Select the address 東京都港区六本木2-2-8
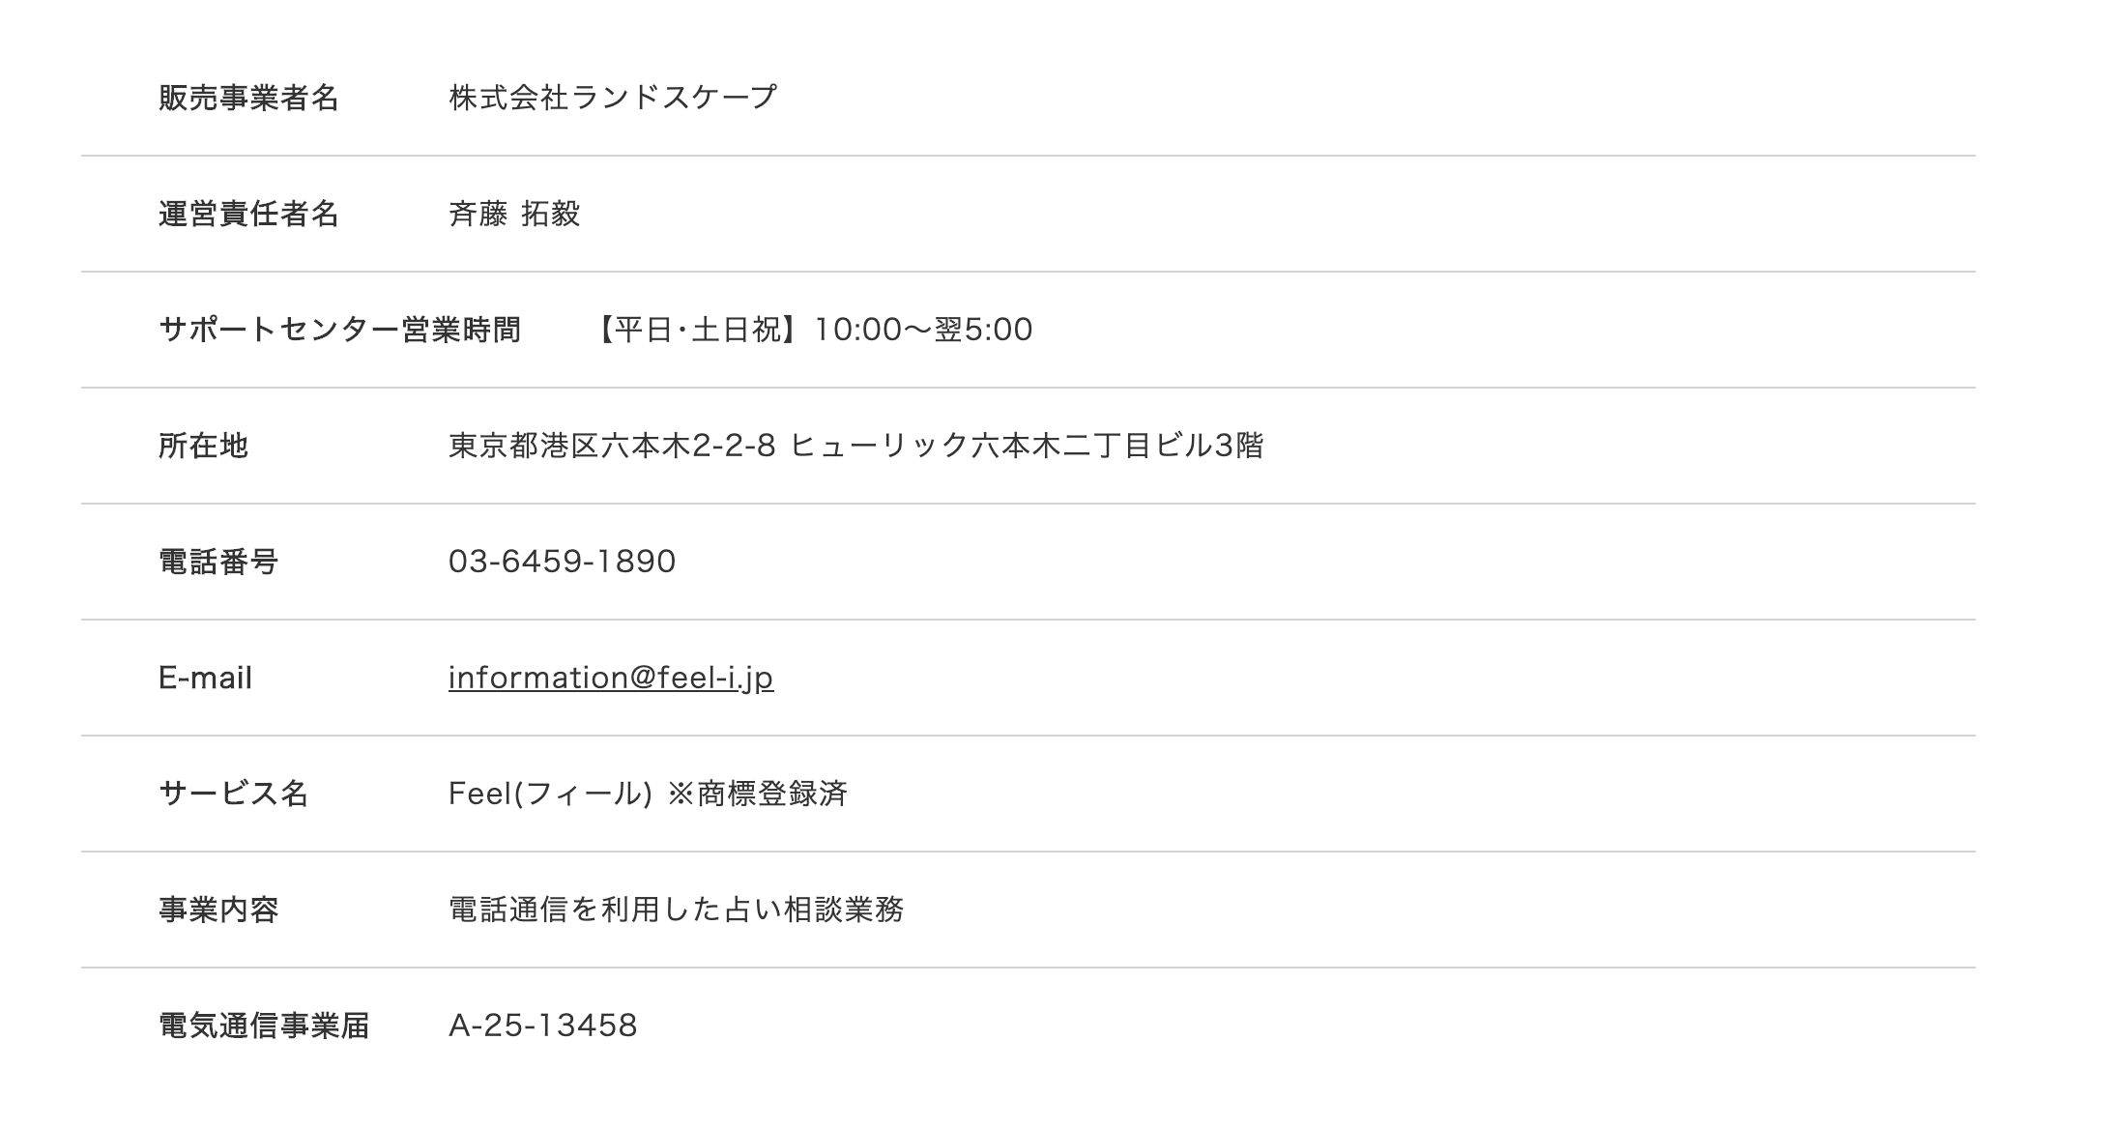 coord(612,446)
